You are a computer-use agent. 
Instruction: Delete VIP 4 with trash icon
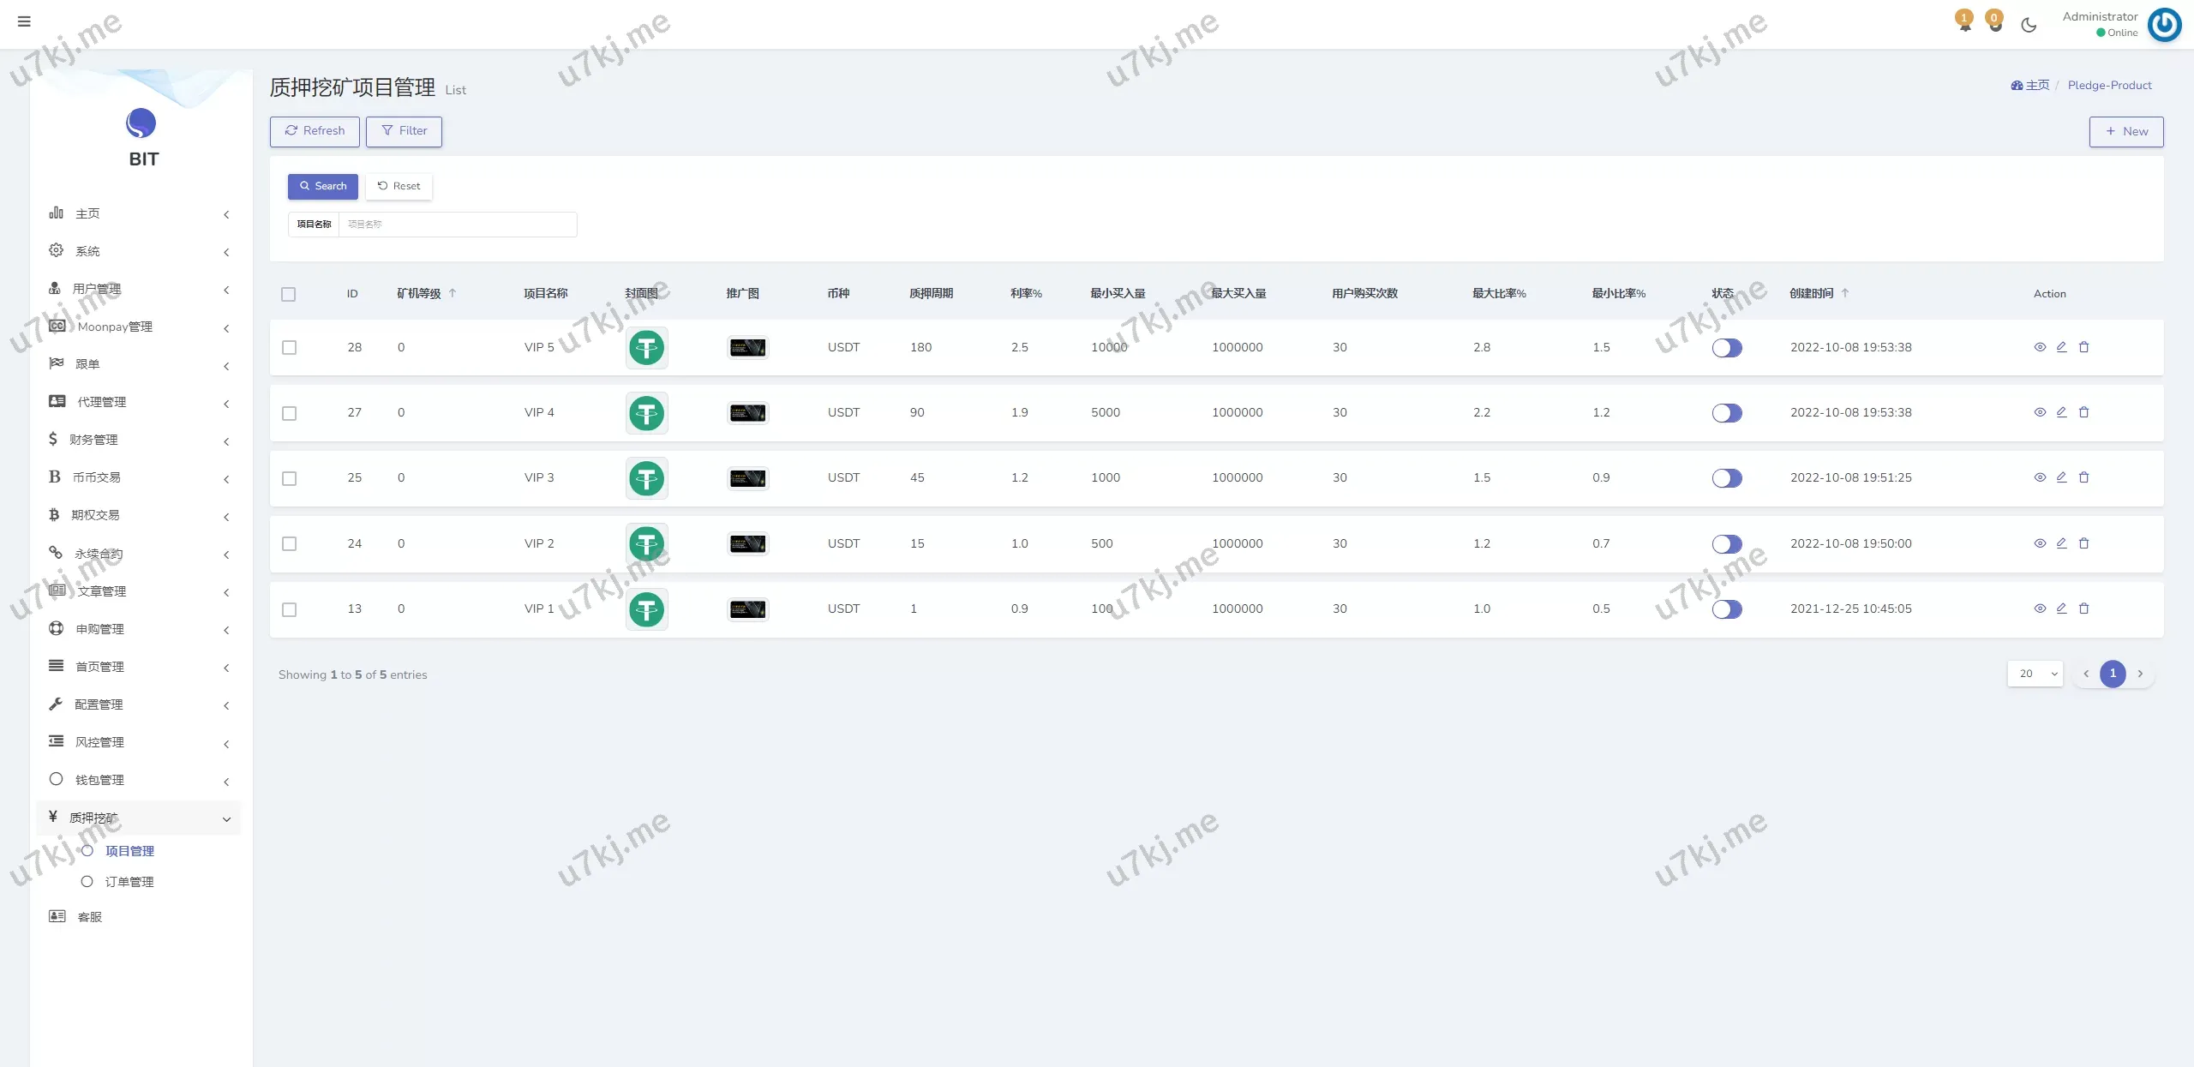pyautogui.click(x=2084, y=412)
